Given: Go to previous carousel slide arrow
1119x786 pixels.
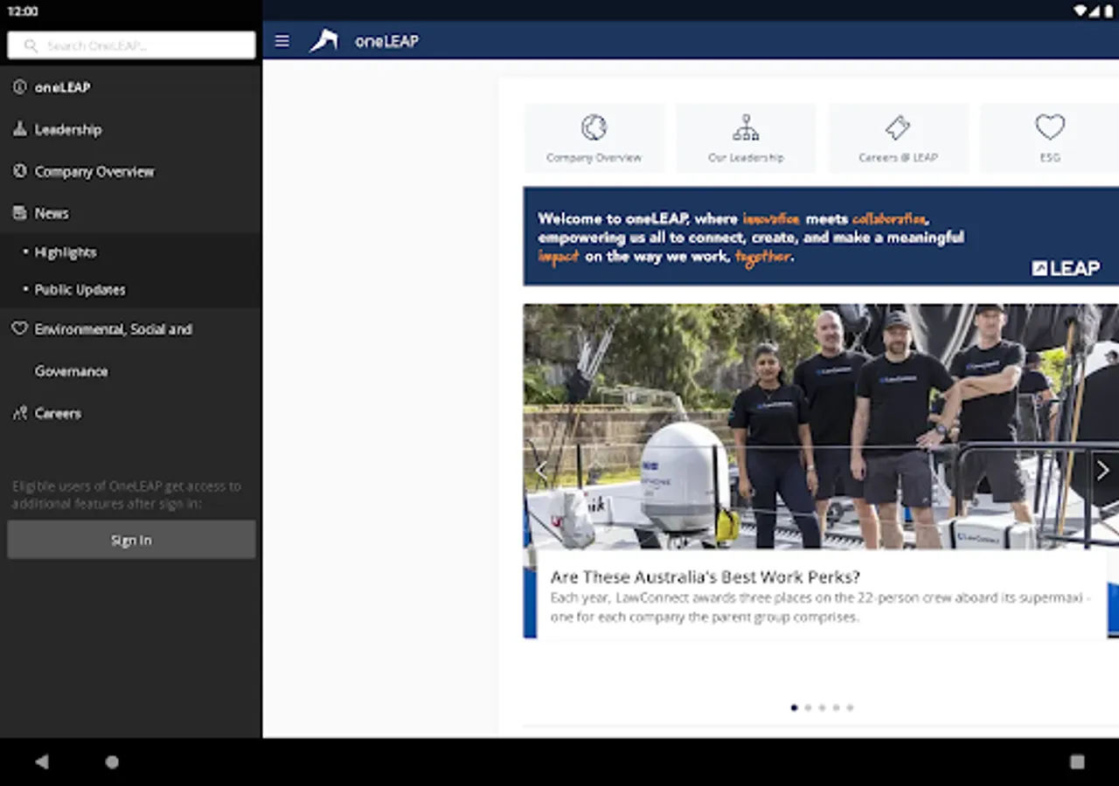Looking at the screenshot, I should point(540,471).
